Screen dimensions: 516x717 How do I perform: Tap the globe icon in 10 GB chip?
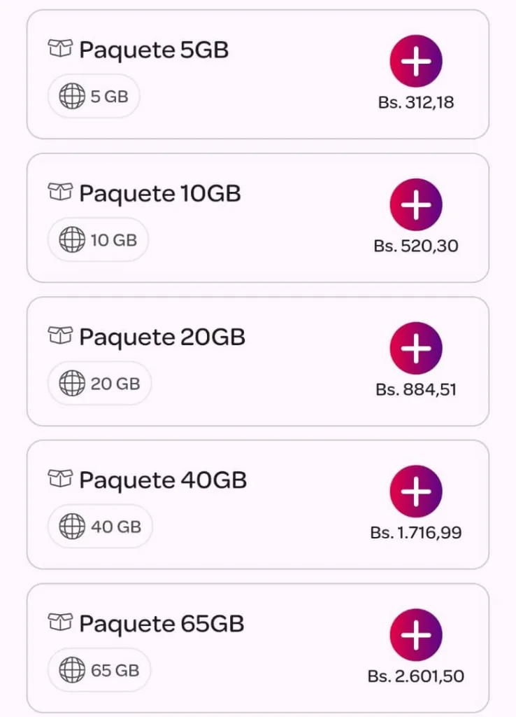(x=72, y=240)
